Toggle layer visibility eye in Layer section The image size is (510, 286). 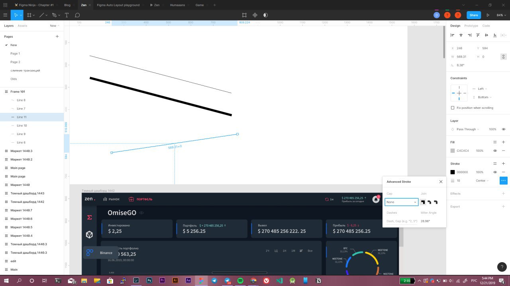[x=504, y=129]
